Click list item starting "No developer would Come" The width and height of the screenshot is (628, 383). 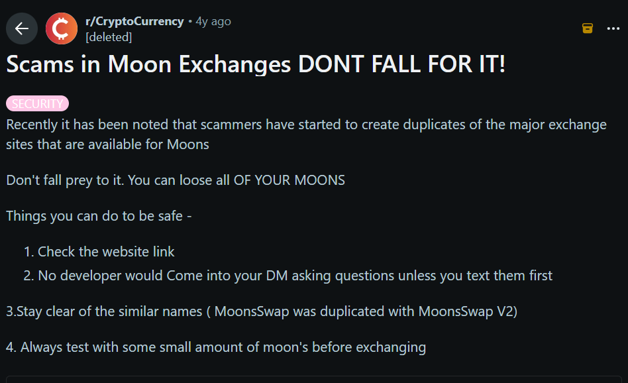295,275
